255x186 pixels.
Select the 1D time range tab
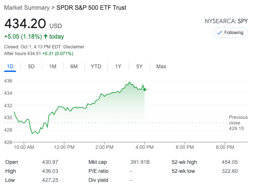coord(10,66)
